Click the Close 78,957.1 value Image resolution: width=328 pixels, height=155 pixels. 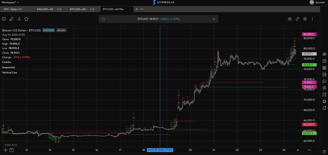[15, 53]
